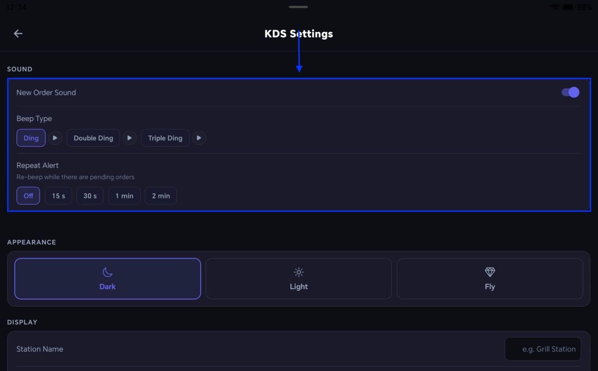This screenshot has width=598, height=371.
Task: Set Repeat Alert to 15 s
Action: tap(58, 196)
